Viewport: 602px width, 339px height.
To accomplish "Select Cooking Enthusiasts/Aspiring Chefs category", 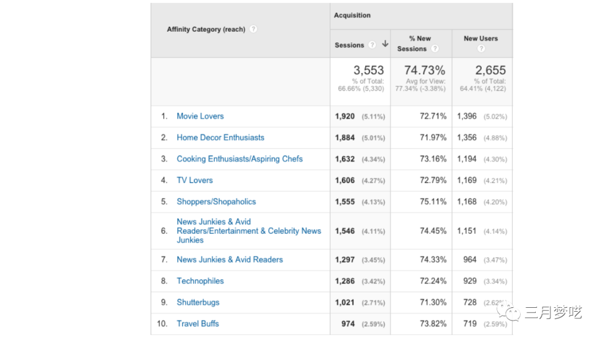I will pos(240,159).
